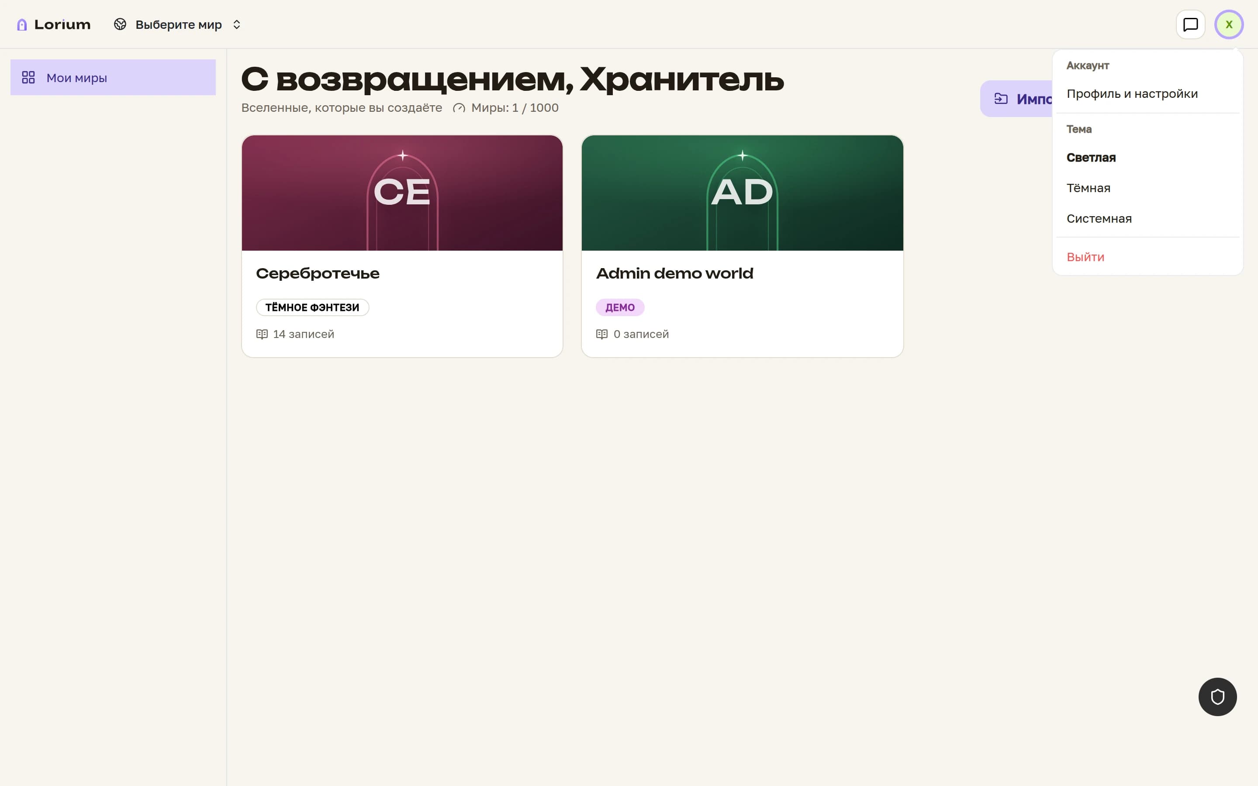Expand world selector via chevron arrows
This screenshot has width=1258, height=786.
[236, 24]
